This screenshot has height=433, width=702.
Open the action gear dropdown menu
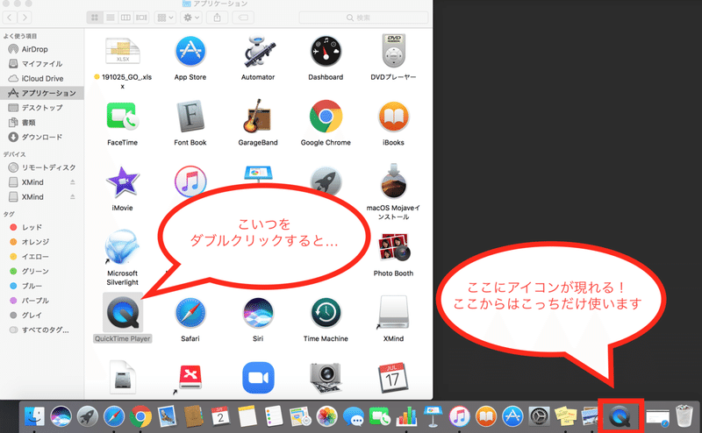[x=191, y=18]
